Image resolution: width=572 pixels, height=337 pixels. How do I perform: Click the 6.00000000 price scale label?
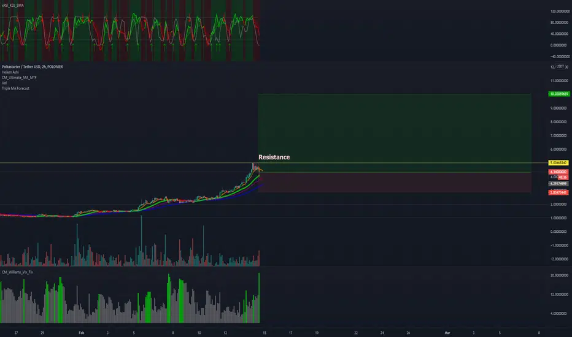pos(558,150)
